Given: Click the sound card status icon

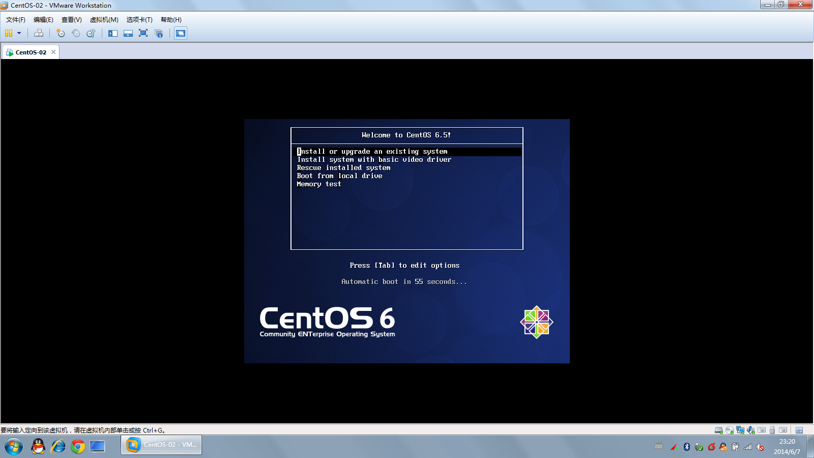Looking at the screenshot, I should pyautogui.click(x=751, y=430).
